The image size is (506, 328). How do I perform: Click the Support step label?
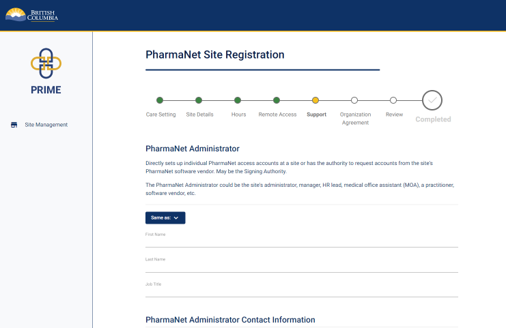click(316, 115)
